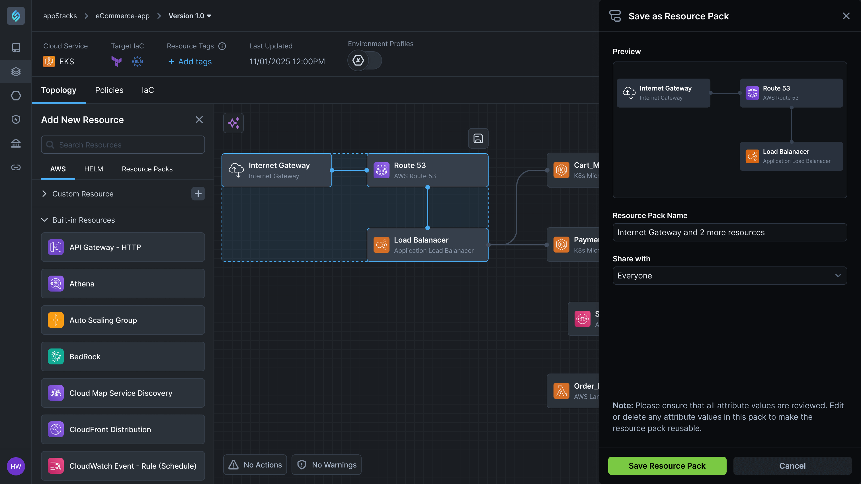Screen dimensions: 861x484
Task: Select the layers/stacks icon in sidebar
Action: pos(16,71)
